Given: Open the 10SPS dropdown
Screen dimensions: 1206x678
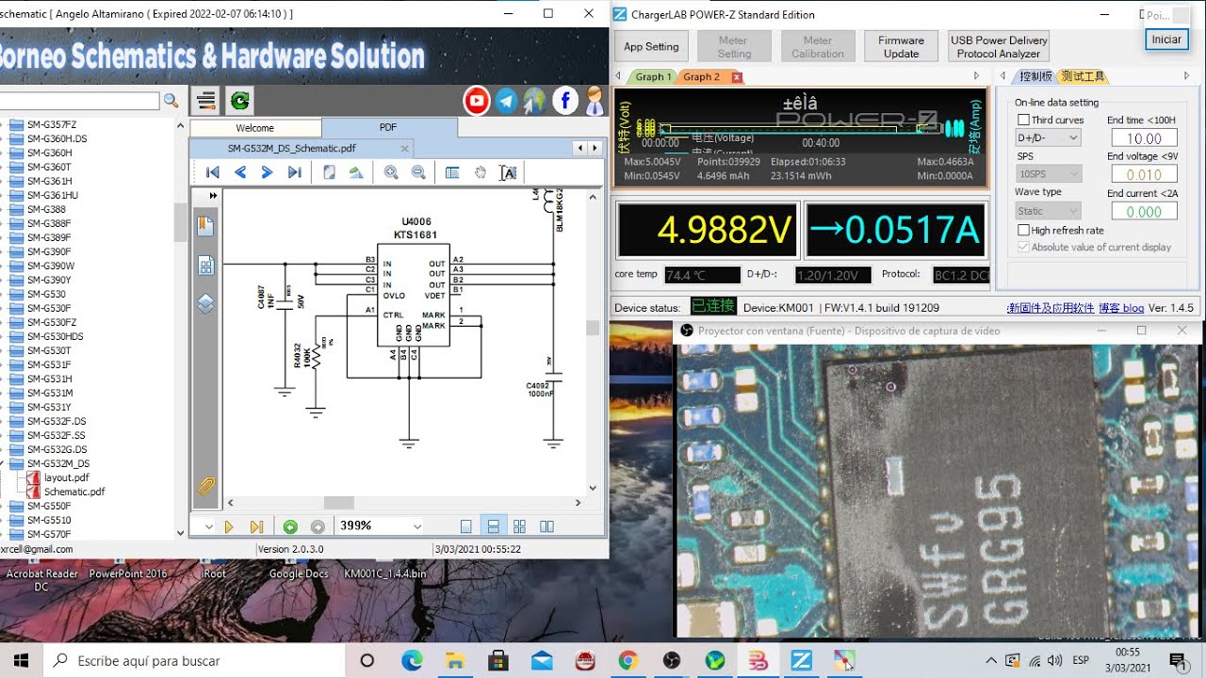Looking at the screenshot, I should [x=1048, y=174].
